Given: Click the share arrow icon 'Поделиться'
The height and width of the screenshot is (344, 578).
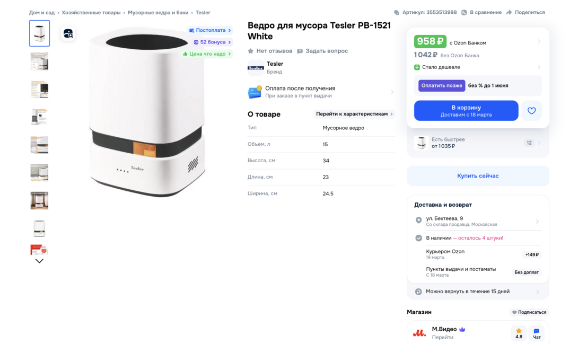Looking at the screenshot, I should pos(509,12).
